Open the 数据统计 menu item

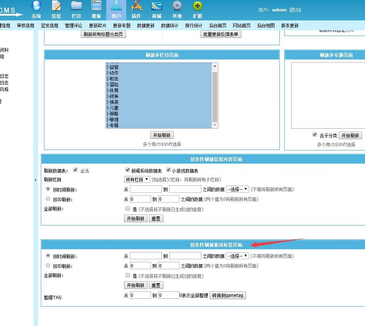(170, 26)
